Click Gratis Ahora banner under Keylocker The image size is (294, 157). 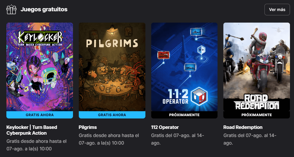pyautogui.click(x=40, y=115)
